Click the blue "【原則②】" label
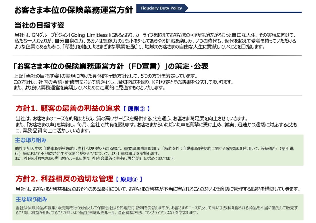The width and height of the screenshot is (316, 223). click(x=136, y=109)
